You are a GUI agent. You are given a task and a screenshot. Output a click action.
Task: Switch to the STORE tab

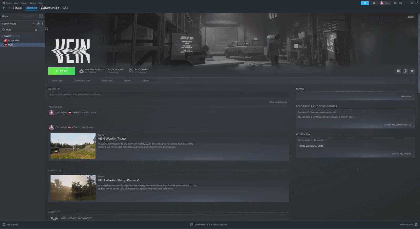17,8
